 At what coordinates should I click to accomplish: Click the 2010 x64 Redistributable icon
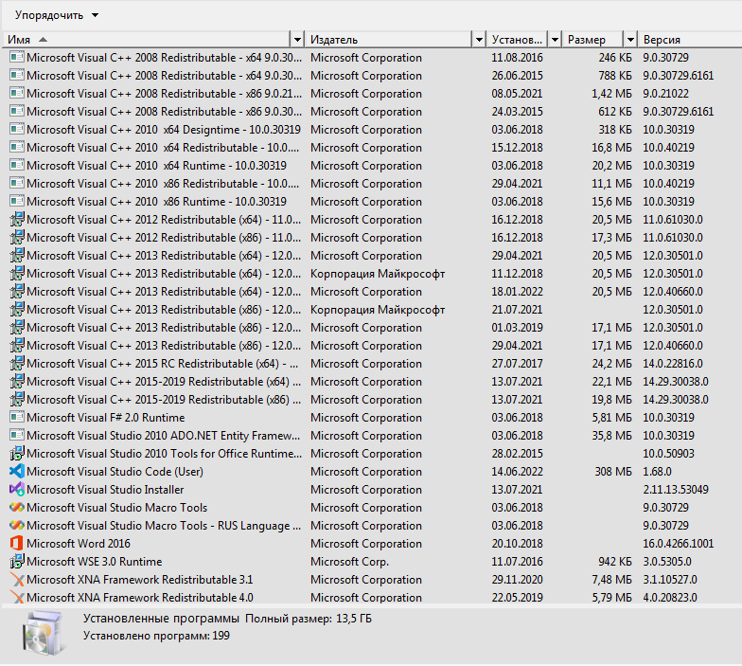point(17,148)
